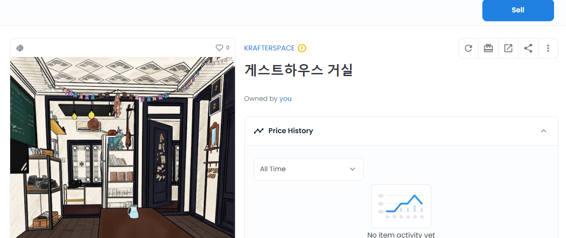
Task: Refresh metadata using the circular arrow icon
Action: [x=469, y=48]
